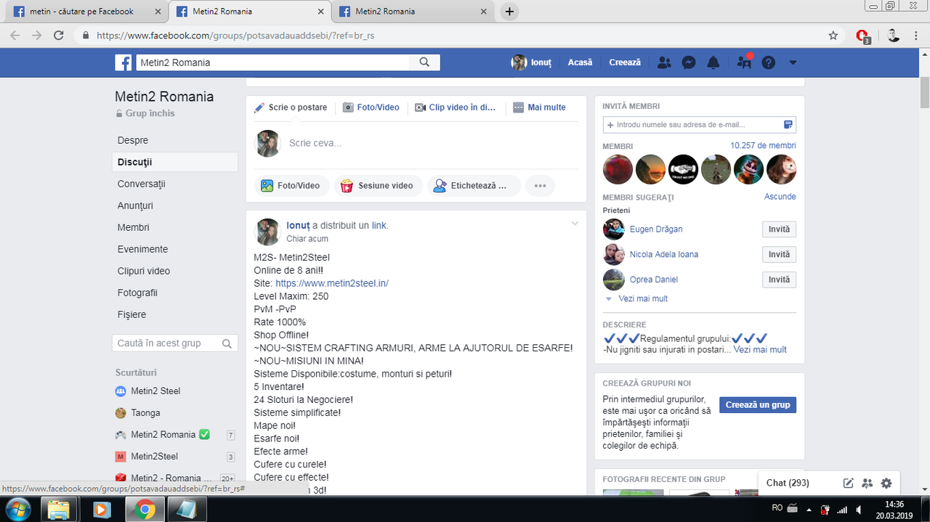
Task: Click the Facebook logo home icon
Action: coord(123,62)
